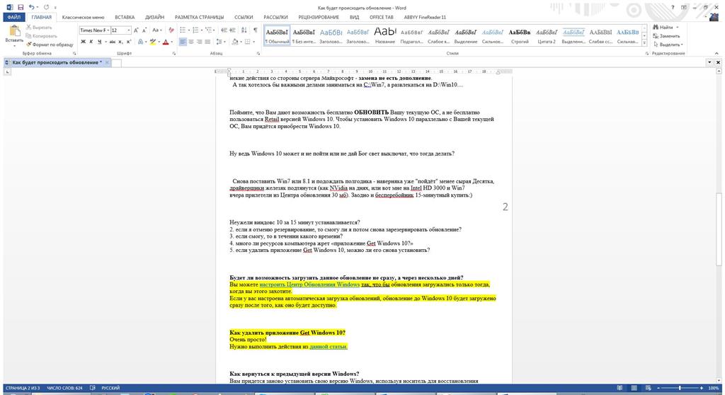The height and width of the screenshot is (395, 725).
Task: Toggle subscript (x₂) formatting
Action: (120, 42)
